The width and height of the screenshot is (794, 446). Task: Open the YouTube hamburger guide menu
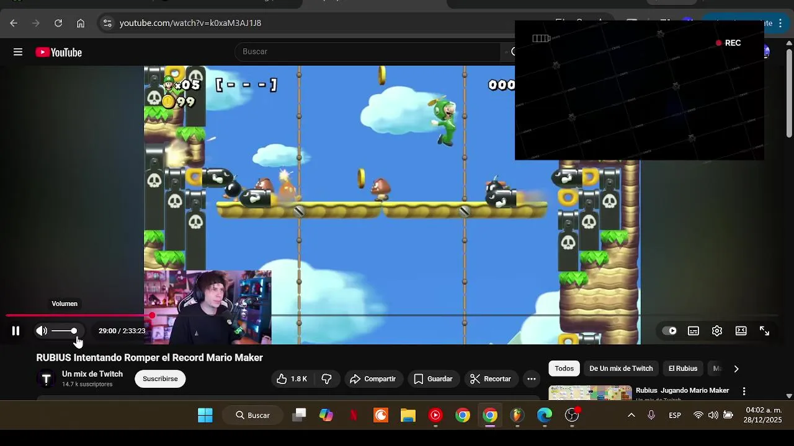coord(18,52)
